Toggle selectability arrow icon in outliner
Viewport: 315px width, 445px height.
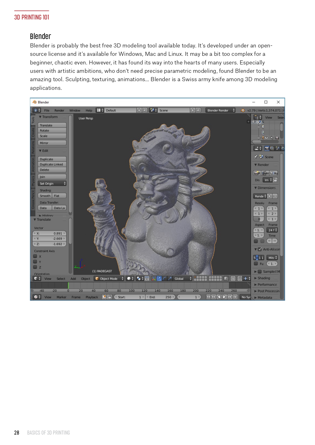point(272,138)
